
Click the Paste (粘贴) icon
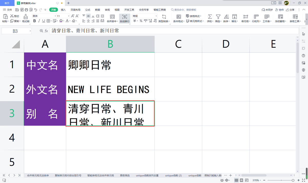pyautogui.click(x=5, y=16)
